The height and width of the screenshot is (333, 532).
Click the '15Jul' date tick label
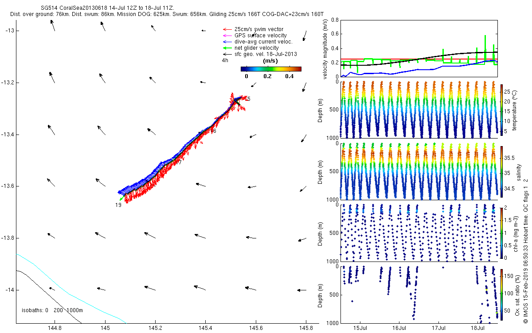pyautogui.click(x=360, y=329)
